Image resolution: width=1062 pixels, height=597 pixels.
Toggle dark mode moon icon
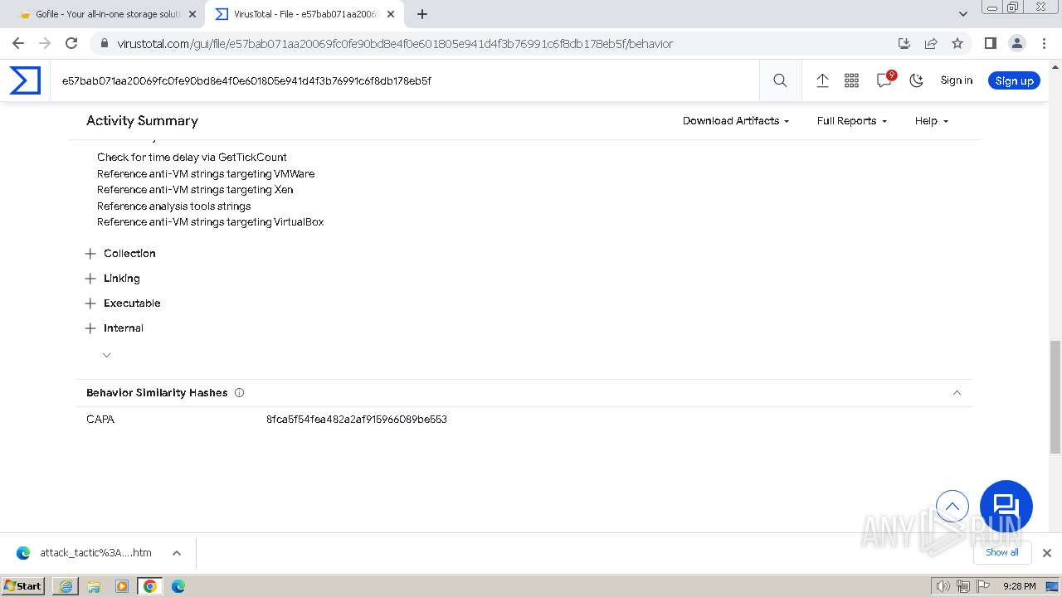click(x=916, y=80)
